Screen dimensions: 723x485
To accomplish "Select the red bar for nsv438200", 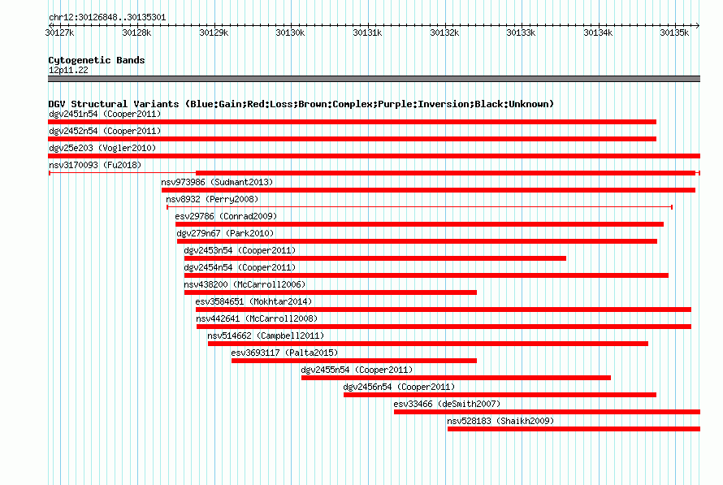I will [x=330, y=292].
